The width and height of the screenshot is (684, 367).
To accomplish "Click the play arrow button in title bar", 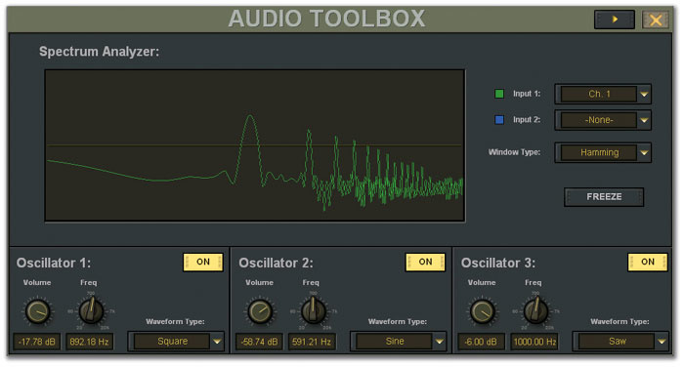I will point(615,20).
